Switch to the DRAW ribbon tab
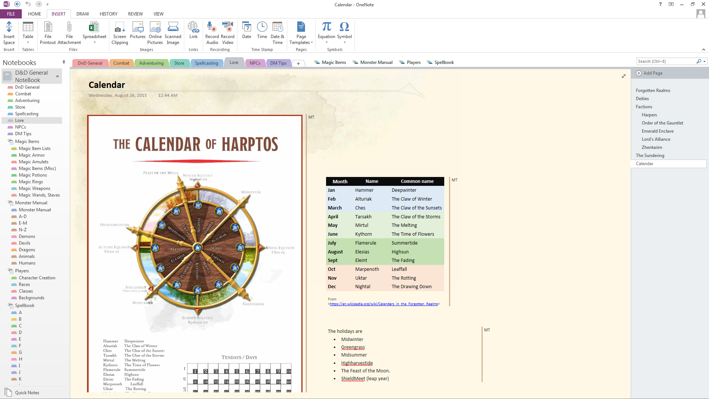The image size is (709, 399). (x=83, y=14)
